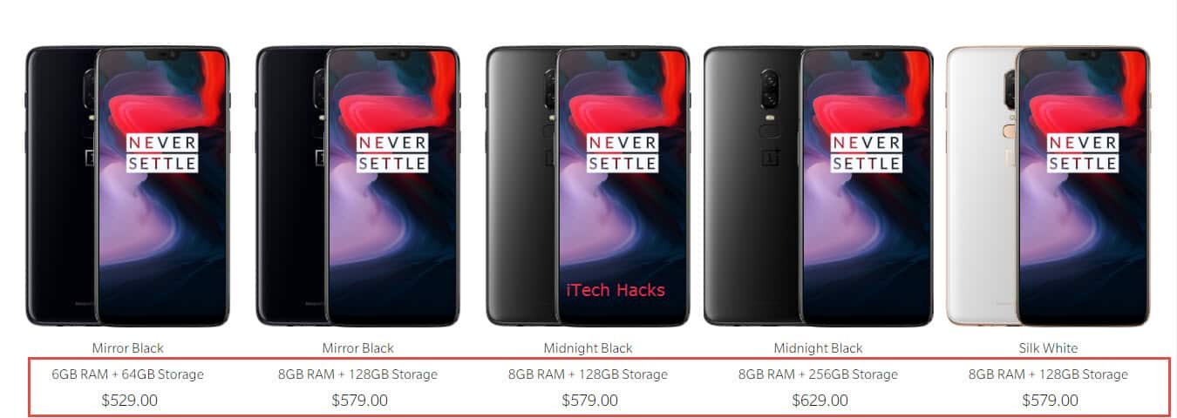
Task: Click the $529.00 price
Action: point(129,401)
